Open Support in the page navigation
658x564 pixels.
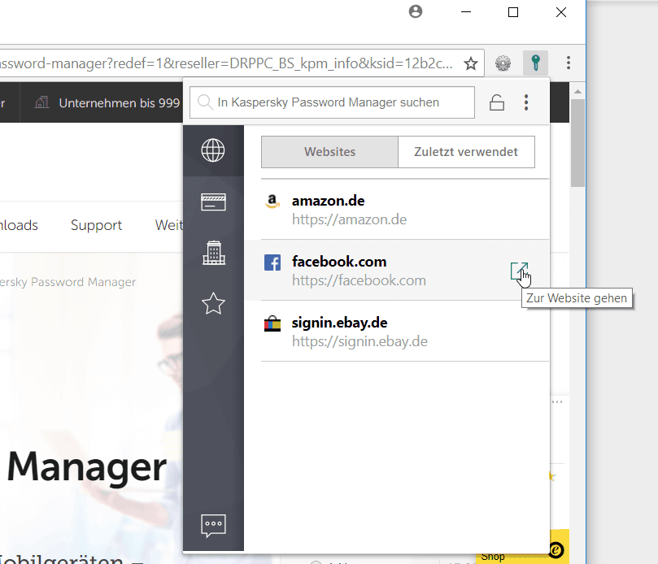[96, 225]
